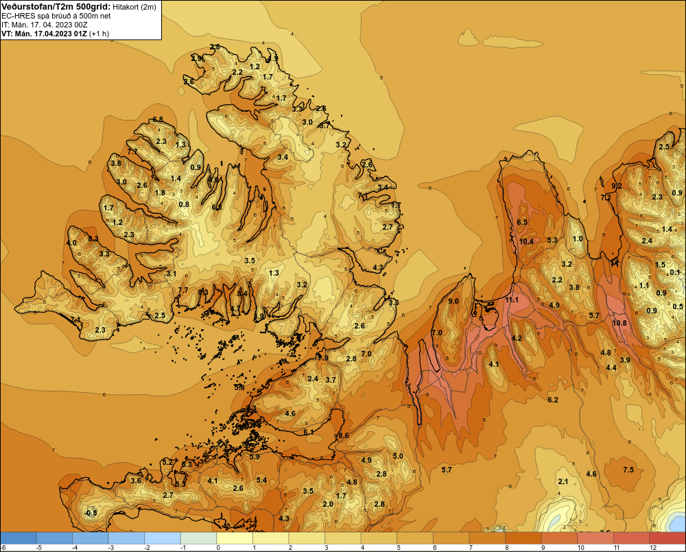
Task: Click the 10.8 temperature value
Action: coord(619,323)
